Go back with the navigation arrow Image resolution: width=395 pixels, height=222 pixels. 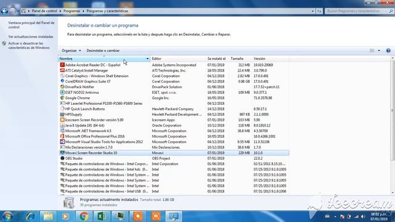pyautogui.click(x=4, y=11)
